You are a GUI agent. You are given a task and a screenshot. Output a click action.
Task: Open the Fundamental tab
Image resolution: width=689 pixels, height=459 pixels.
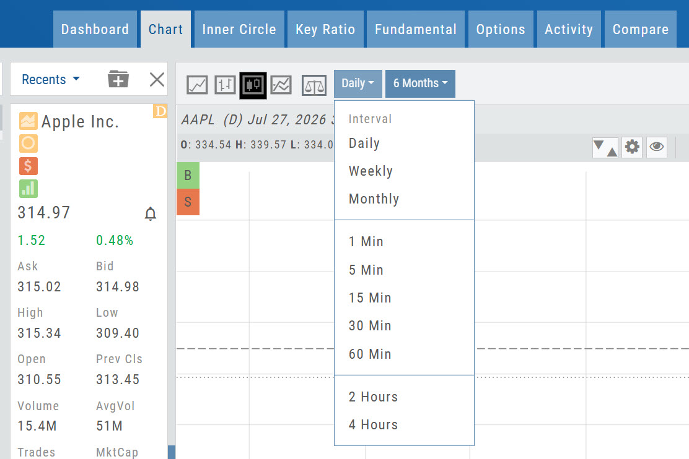click(416, 30)
